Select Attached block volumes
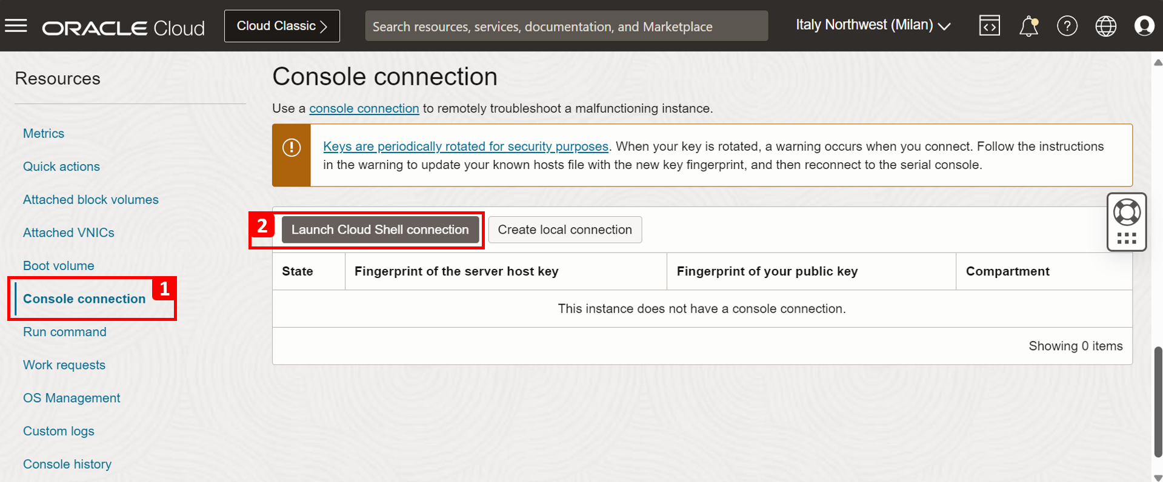The width and height of the screenshot is (1163, 482). pos(91,199)
